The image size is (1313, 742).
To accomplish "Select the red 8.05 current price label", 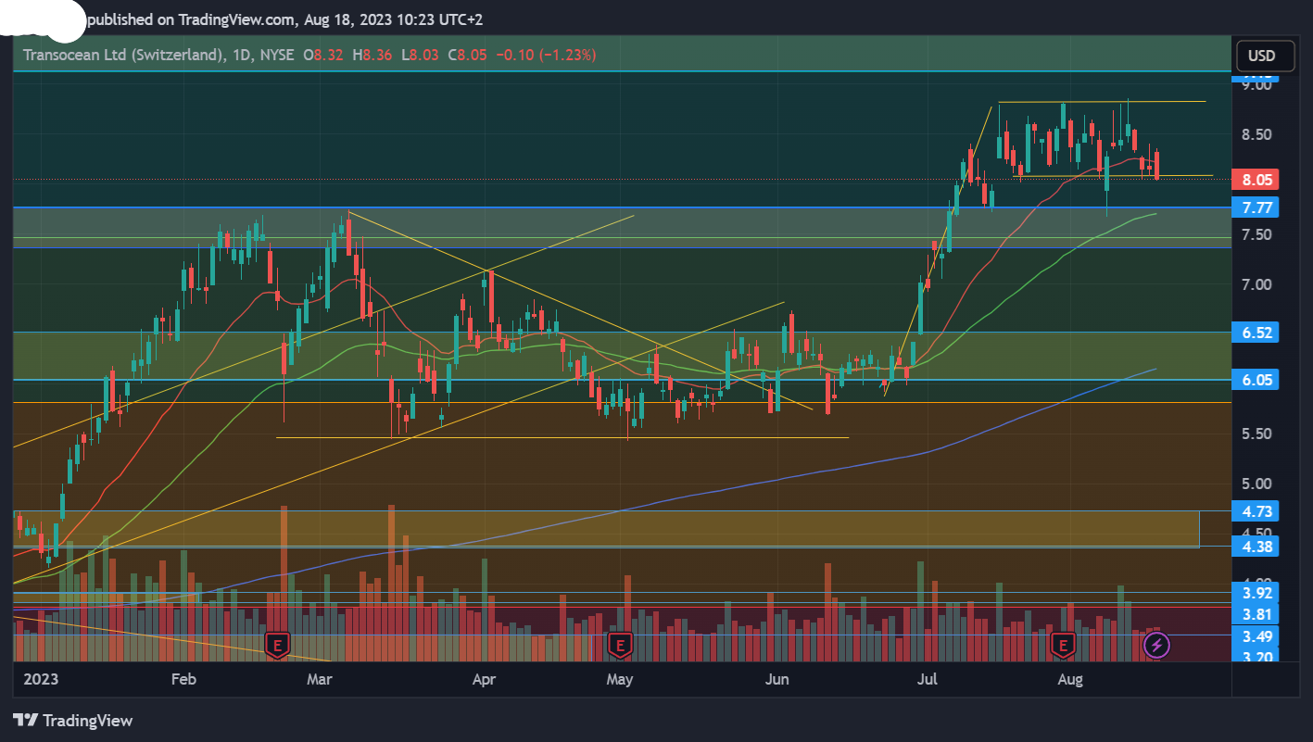I will pos(1256,180).
